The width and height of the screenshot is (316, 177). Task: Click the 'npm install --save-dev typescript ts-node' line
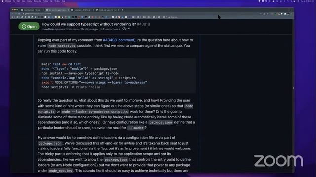click(x=80, y=73)
